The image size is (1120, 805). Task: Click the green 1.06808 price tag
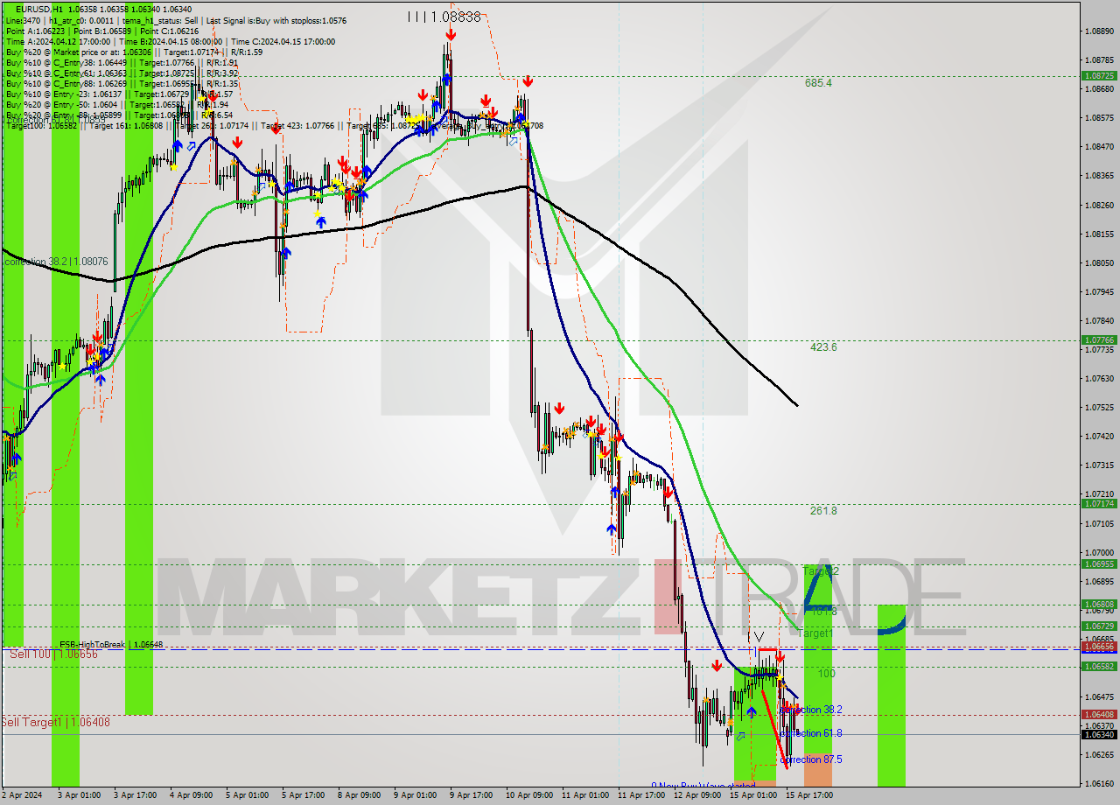1099,605
